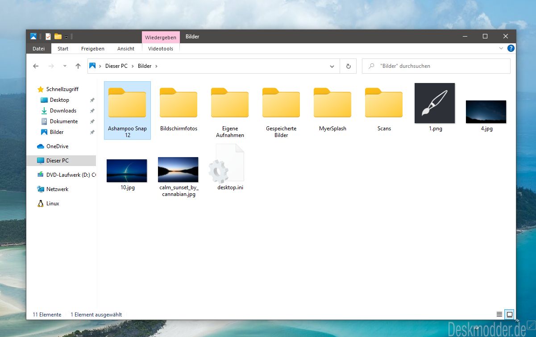Image resolution: width=536 pixels, height=337 pixels.
Task: Click the "Bilder" durchsuchen search field
Action: pos(436,66)
